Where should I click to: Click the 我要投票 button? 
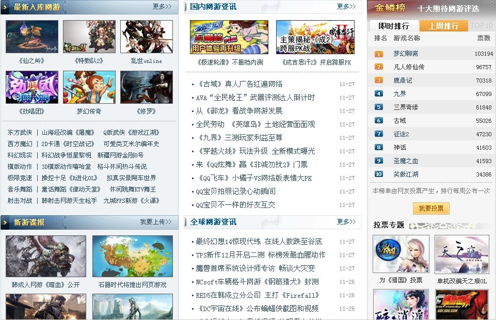tap(431, 209)
